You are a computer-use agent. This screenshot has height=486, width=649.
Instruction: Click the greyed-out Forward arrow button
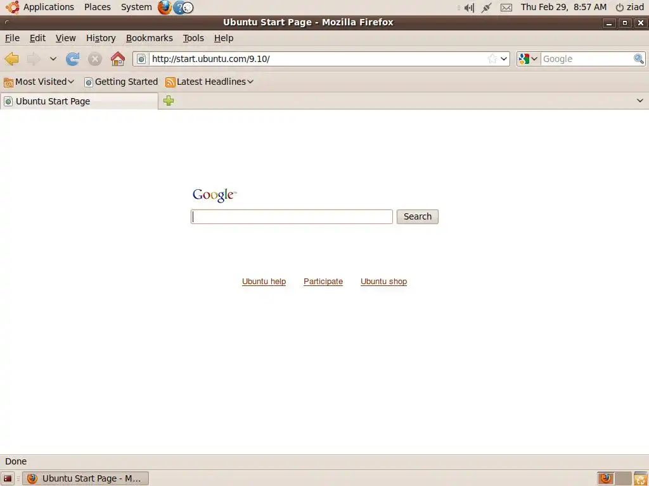coord(34,59)
